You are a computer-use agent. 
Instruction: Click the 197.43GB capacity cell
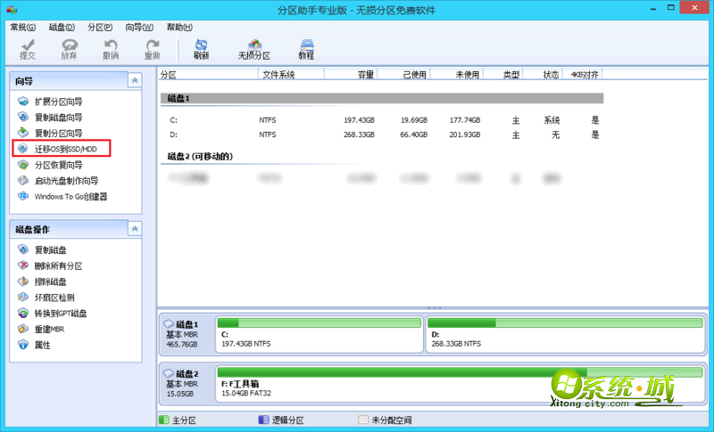(359, 120)
